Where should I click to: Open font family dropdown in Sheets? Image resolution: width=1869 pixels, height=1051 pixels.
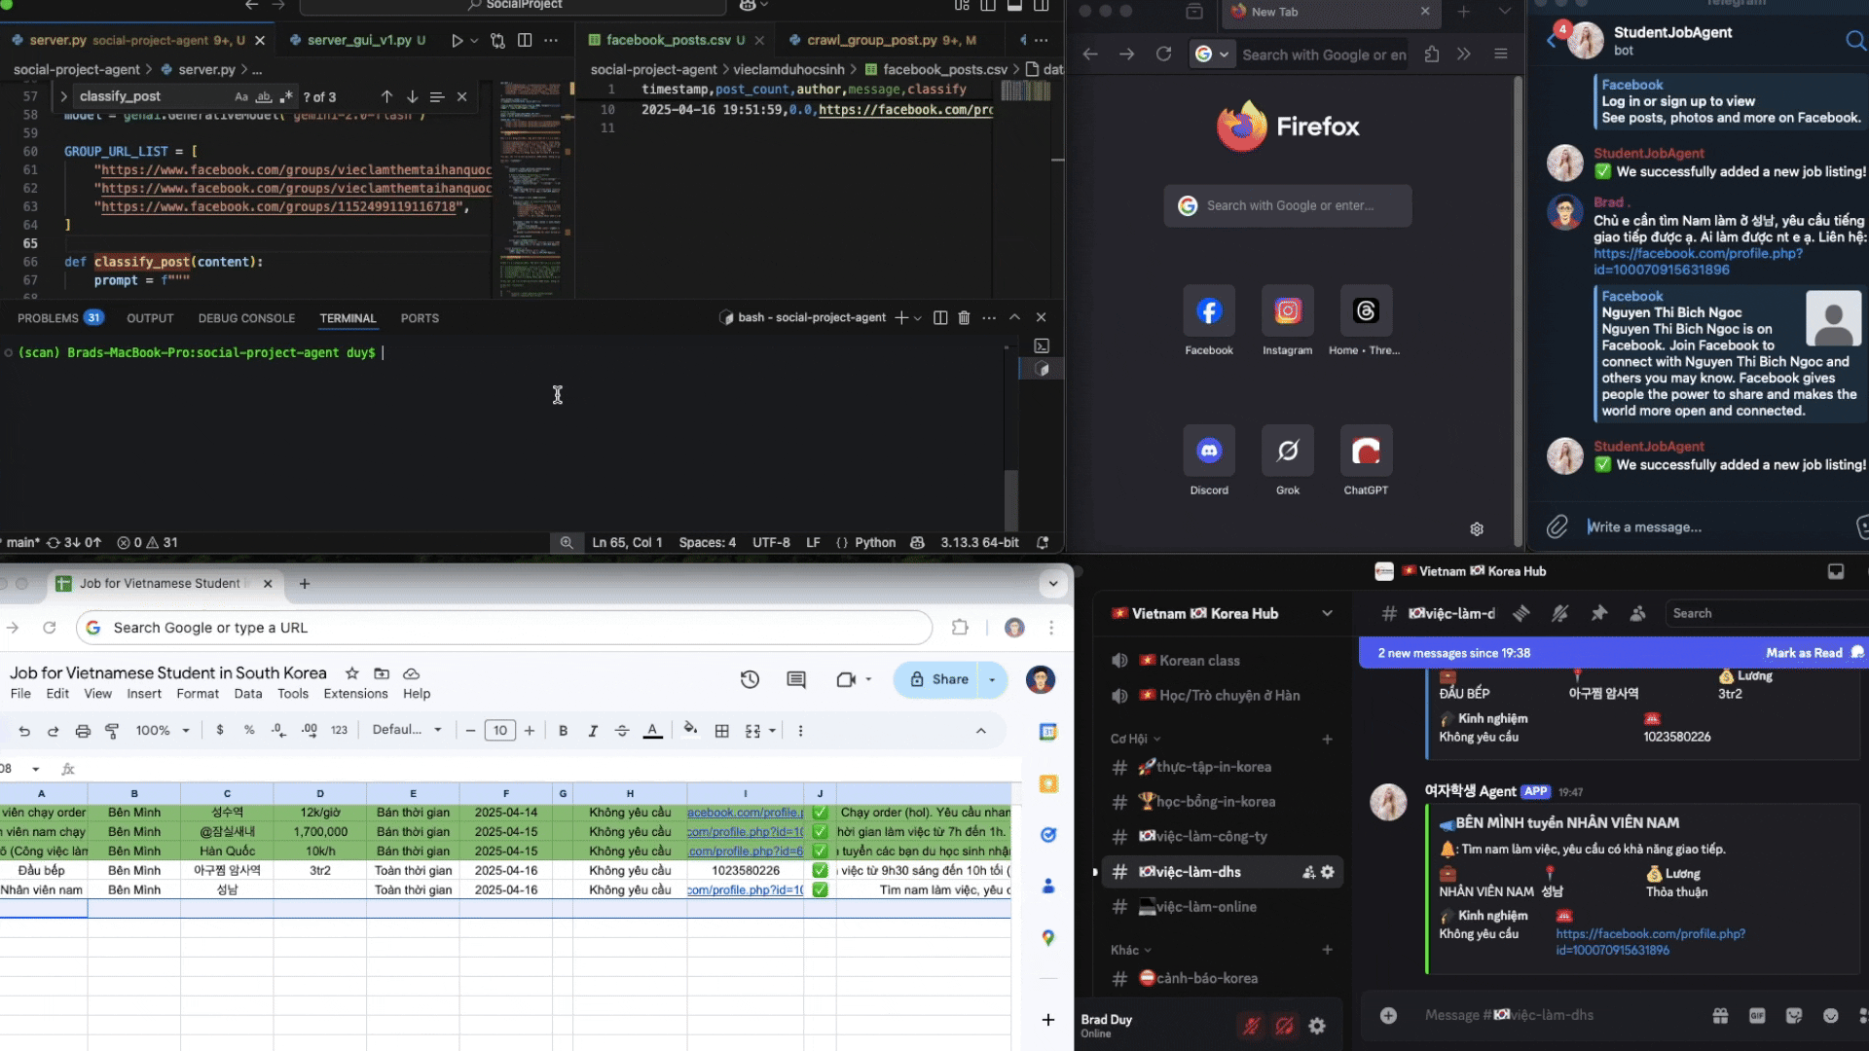coord(407,730)
